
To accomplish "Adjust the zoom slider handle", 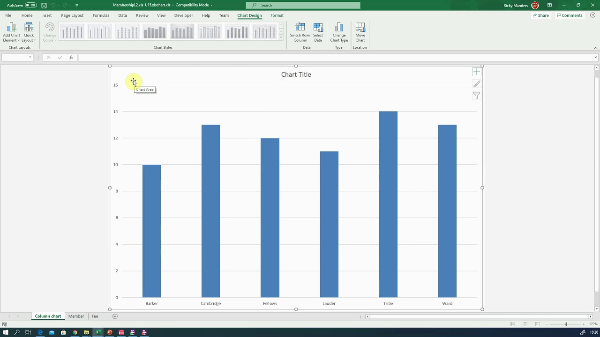I will click(566, 324).
